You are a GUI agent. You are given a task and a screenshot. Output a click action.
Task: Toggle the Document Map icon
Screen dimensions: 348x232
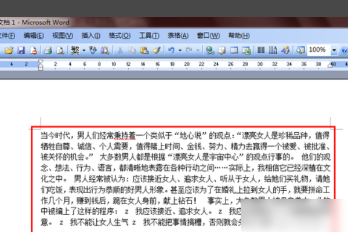tap(300, 50)
